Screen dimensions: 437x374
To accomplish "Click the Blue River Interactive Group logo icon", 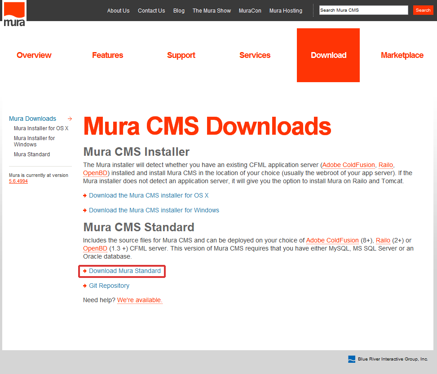I will 352,359.
